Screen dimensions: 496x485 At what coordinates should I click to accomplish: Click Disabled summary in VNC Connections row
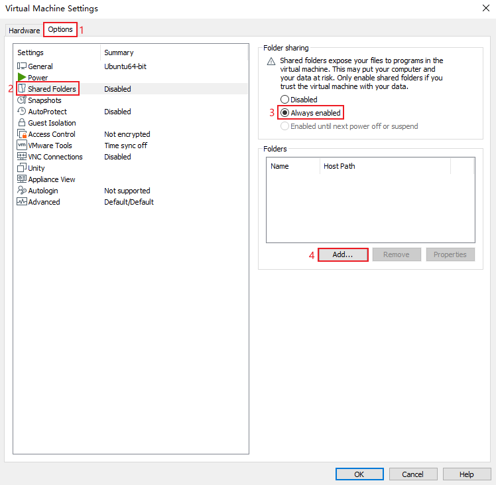(x=117, y=157)
